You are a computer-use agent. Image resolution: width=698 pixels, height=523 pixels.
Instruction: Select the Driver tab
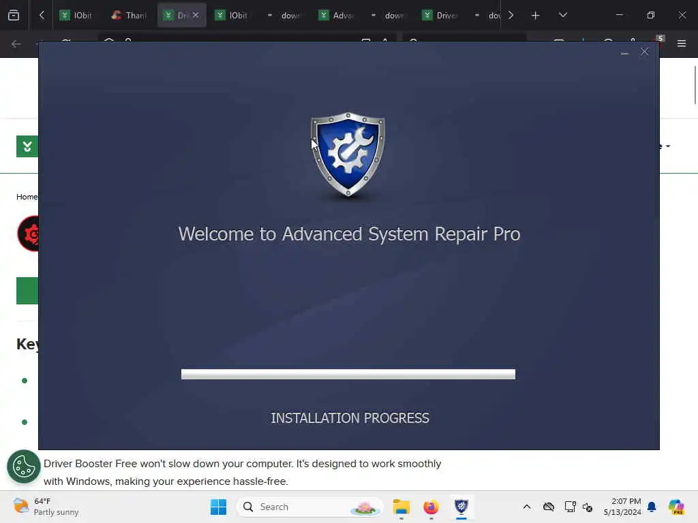pyautogui.click(x=441, y=16)
